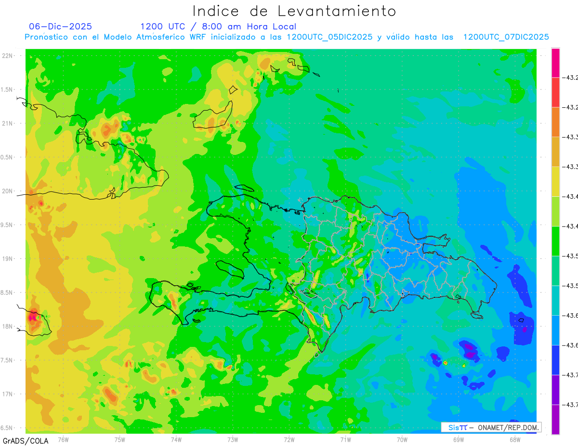The height and width of the screenshot is (446, 578).
Task: Click the title 'Indice de Levantamiento'
Action: tap(294, 11)
